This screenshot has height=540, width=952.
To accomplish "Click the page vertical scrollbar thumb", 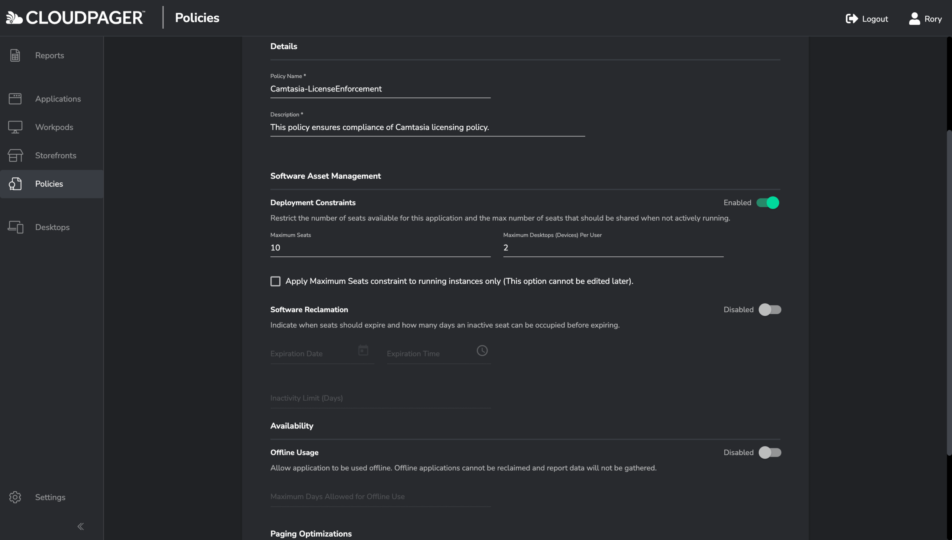I will tap(949, 292).
